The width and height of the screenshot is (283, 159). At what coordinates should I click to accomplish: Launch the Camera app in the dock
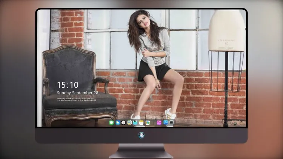pos(171,122)
